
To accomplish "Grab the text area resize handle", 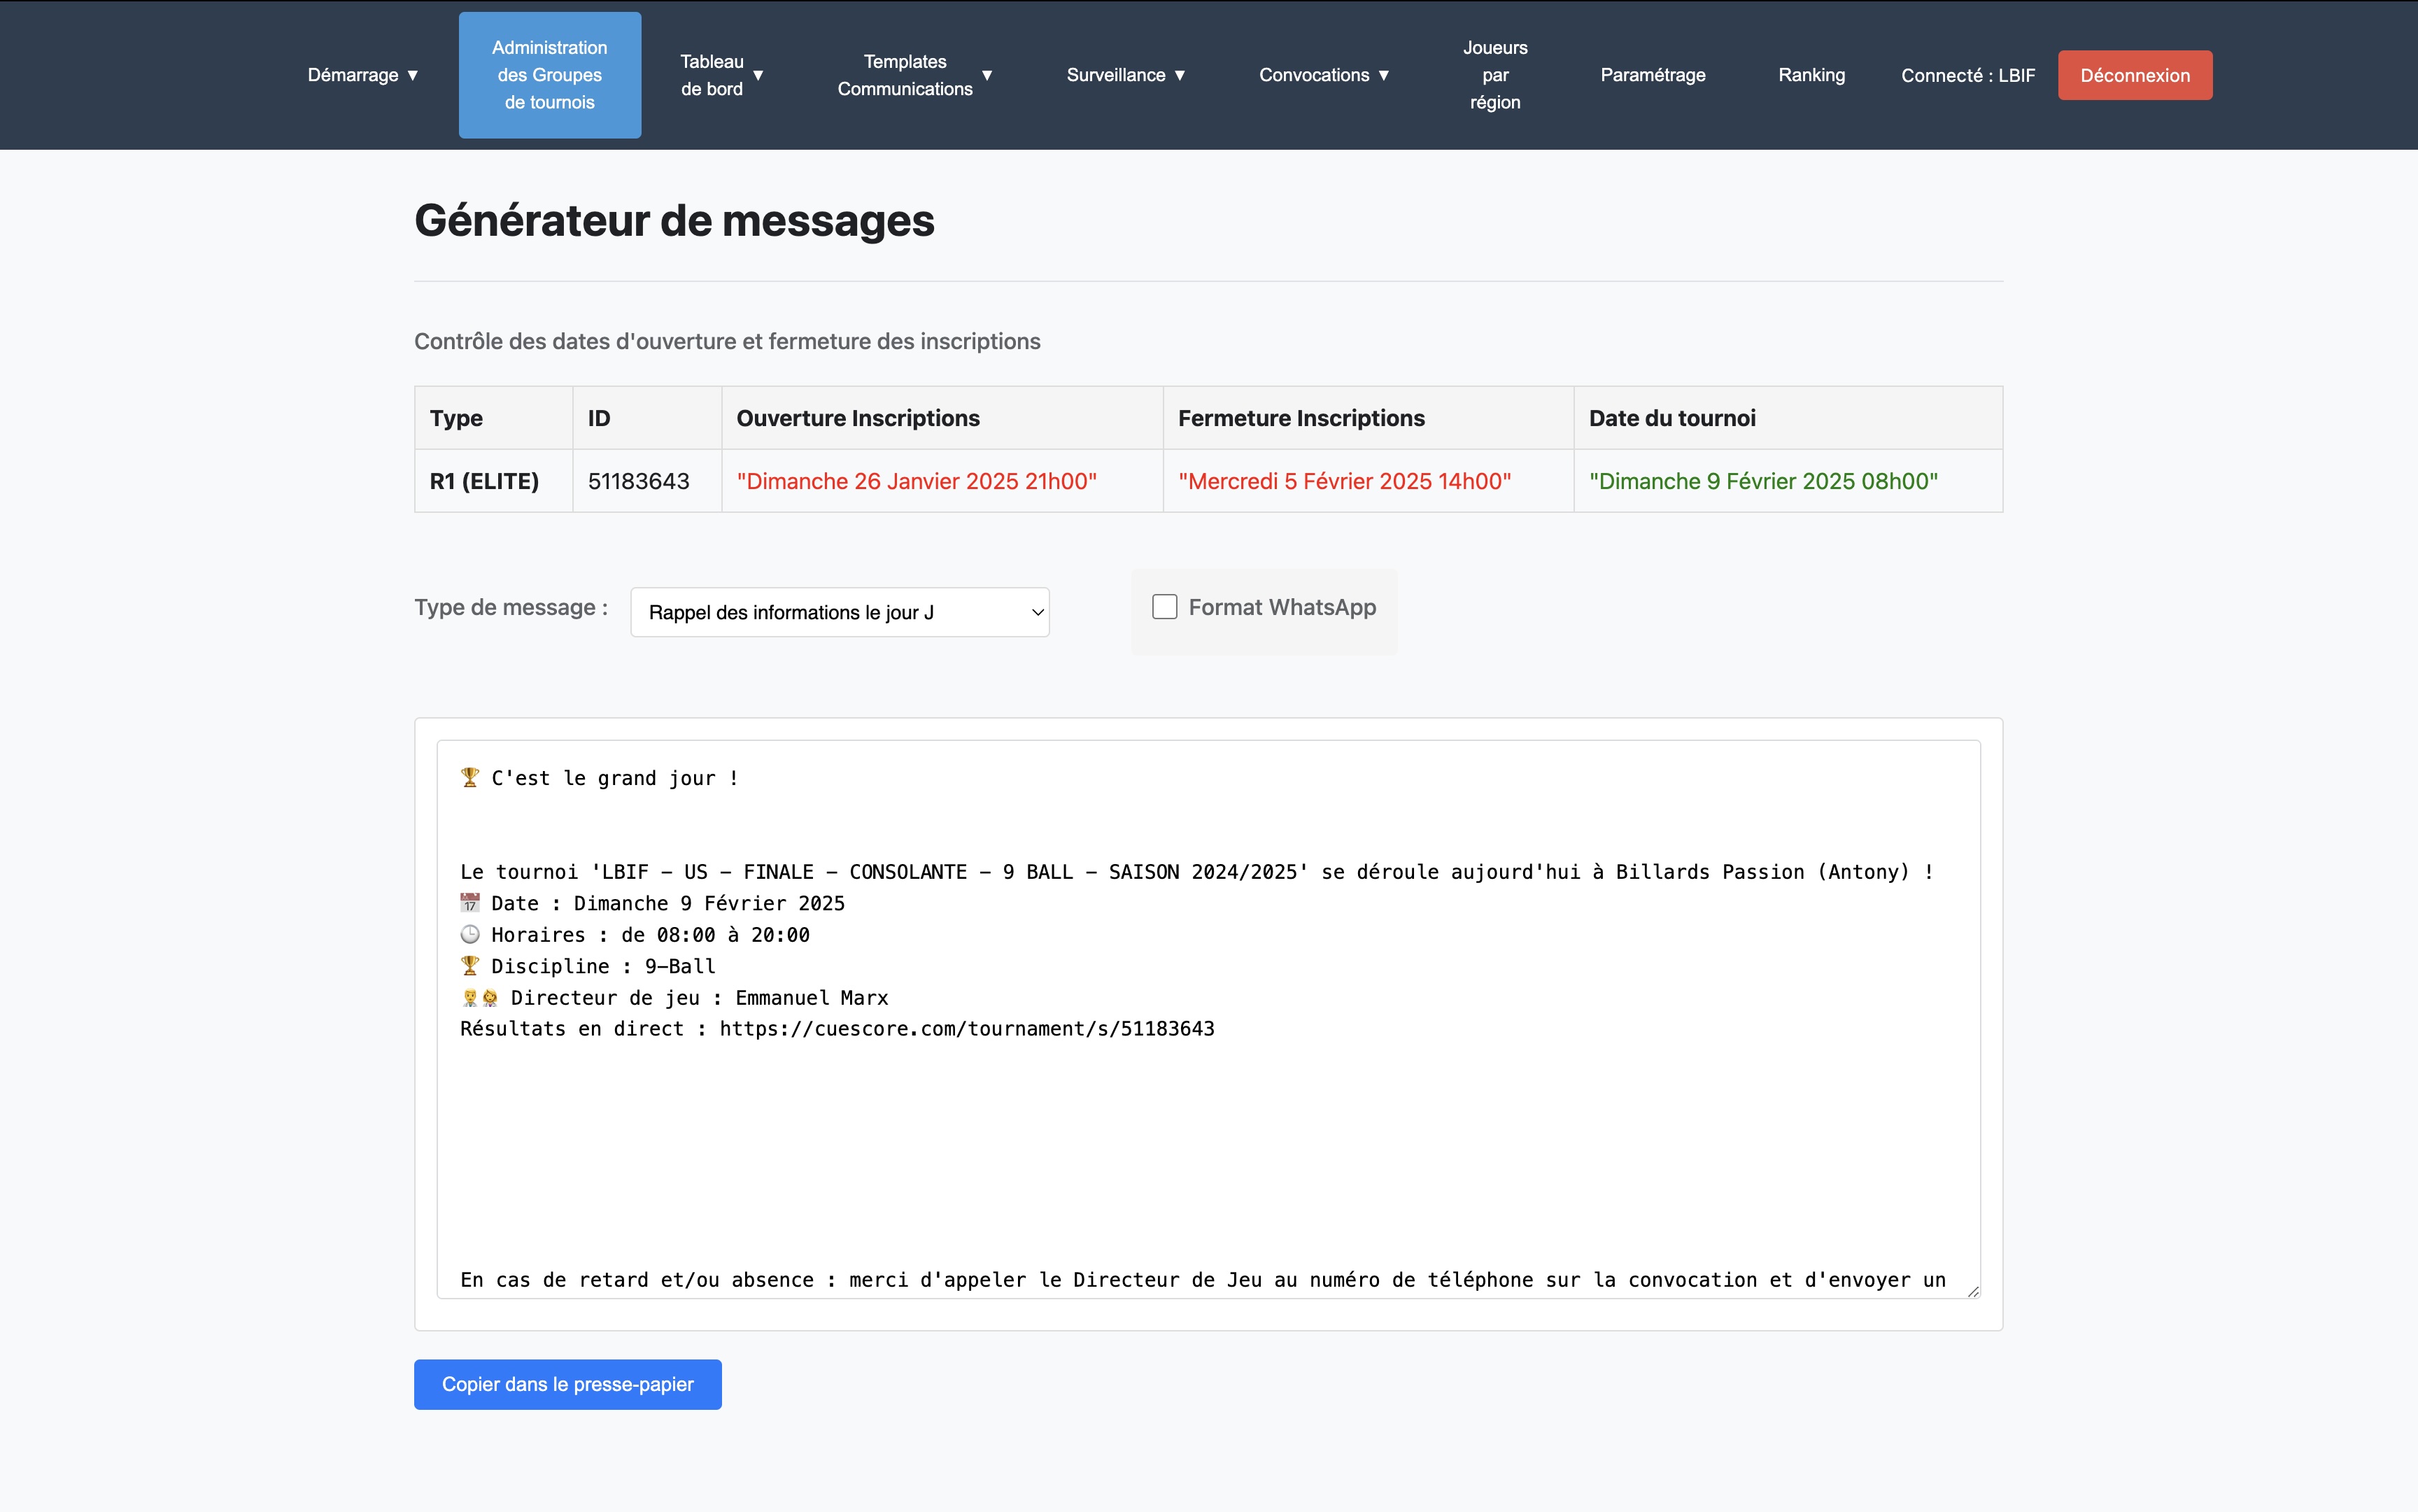I will pos(1972,1291).
